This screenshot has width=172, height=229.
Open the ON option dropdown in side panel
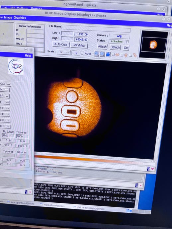tap(5, 90)
